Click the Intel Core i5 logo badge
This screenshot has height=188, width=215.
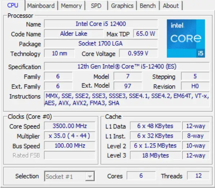[x=186, y=38]
